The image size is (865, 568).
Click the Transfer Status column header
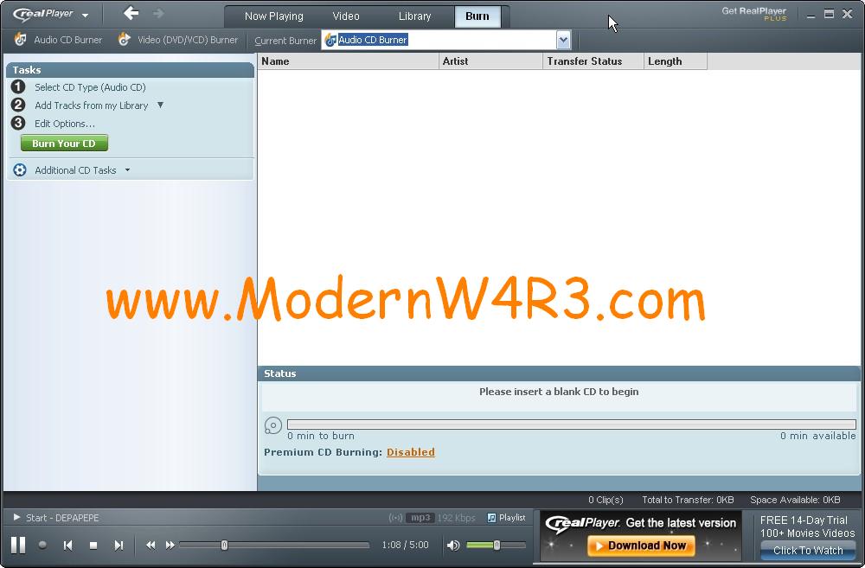[x=593, y=61]
